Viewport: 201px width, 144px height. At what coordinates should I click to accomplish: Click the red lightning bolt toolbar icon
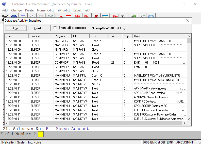[96, 16]
